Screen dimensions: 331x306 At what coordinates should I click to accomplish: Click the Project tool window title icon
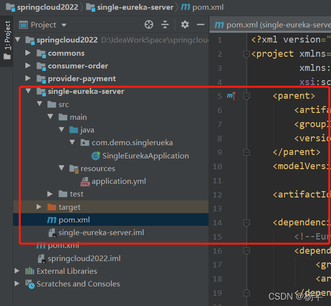[x=23, y=25]
